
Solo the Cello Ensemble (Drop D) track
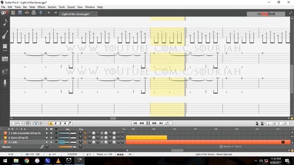47,133
